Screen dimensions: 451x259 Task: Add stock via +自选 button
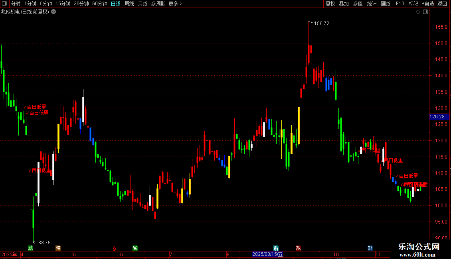[x=428, y=4]
